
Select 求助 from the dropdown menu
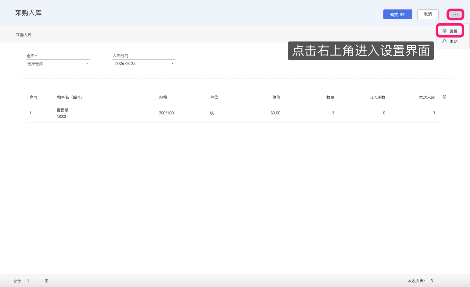[450, 41]
